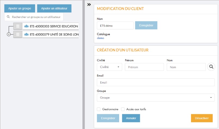Expand tree node with circled plus icon
The width and height of the screenshot is (219, 129).
(9, 34)
